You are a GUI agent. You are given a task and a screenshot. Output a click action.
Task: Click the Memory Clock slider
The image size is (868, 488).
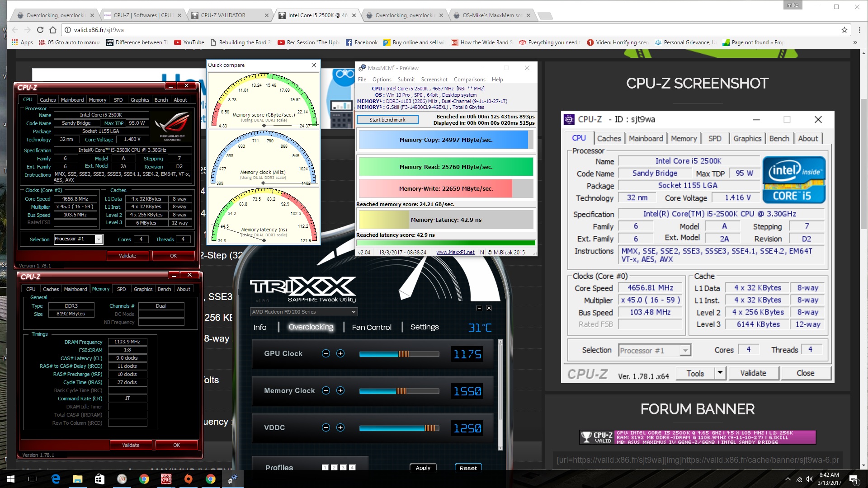click(x=399, y=391)
